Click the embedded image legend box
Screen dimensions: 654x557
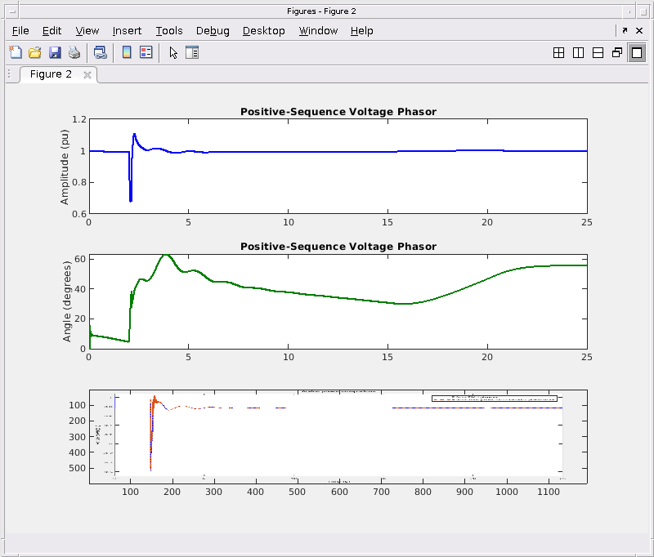coord(495,399)
